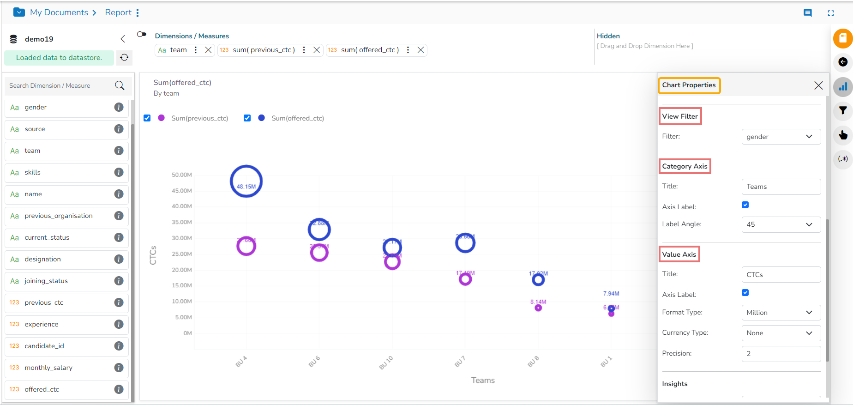Enter fullscreen with the expand icon
Image resolution: width=853 pixels, height=405 pixels.
click(831, 13)
